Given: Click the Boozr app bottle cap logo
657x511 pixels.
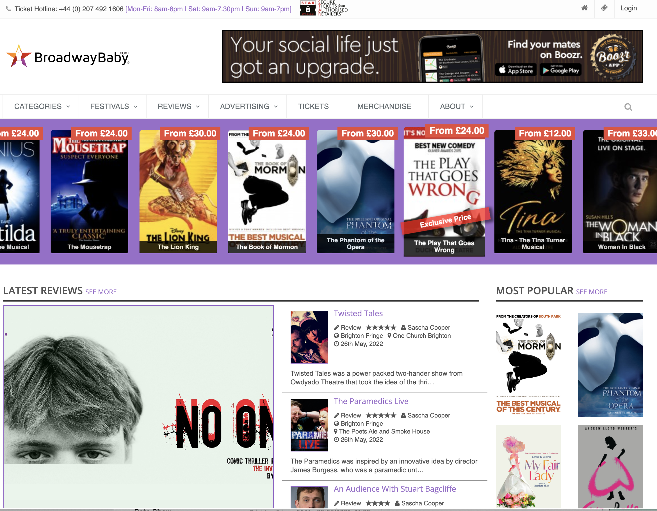Looking at the screenshot, I should [x=614, y=56].
